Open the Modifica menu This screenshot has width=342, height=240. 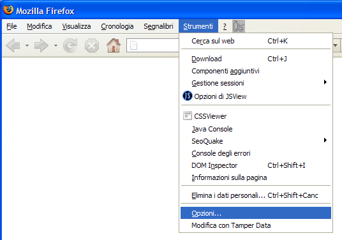tap(40, 26)
